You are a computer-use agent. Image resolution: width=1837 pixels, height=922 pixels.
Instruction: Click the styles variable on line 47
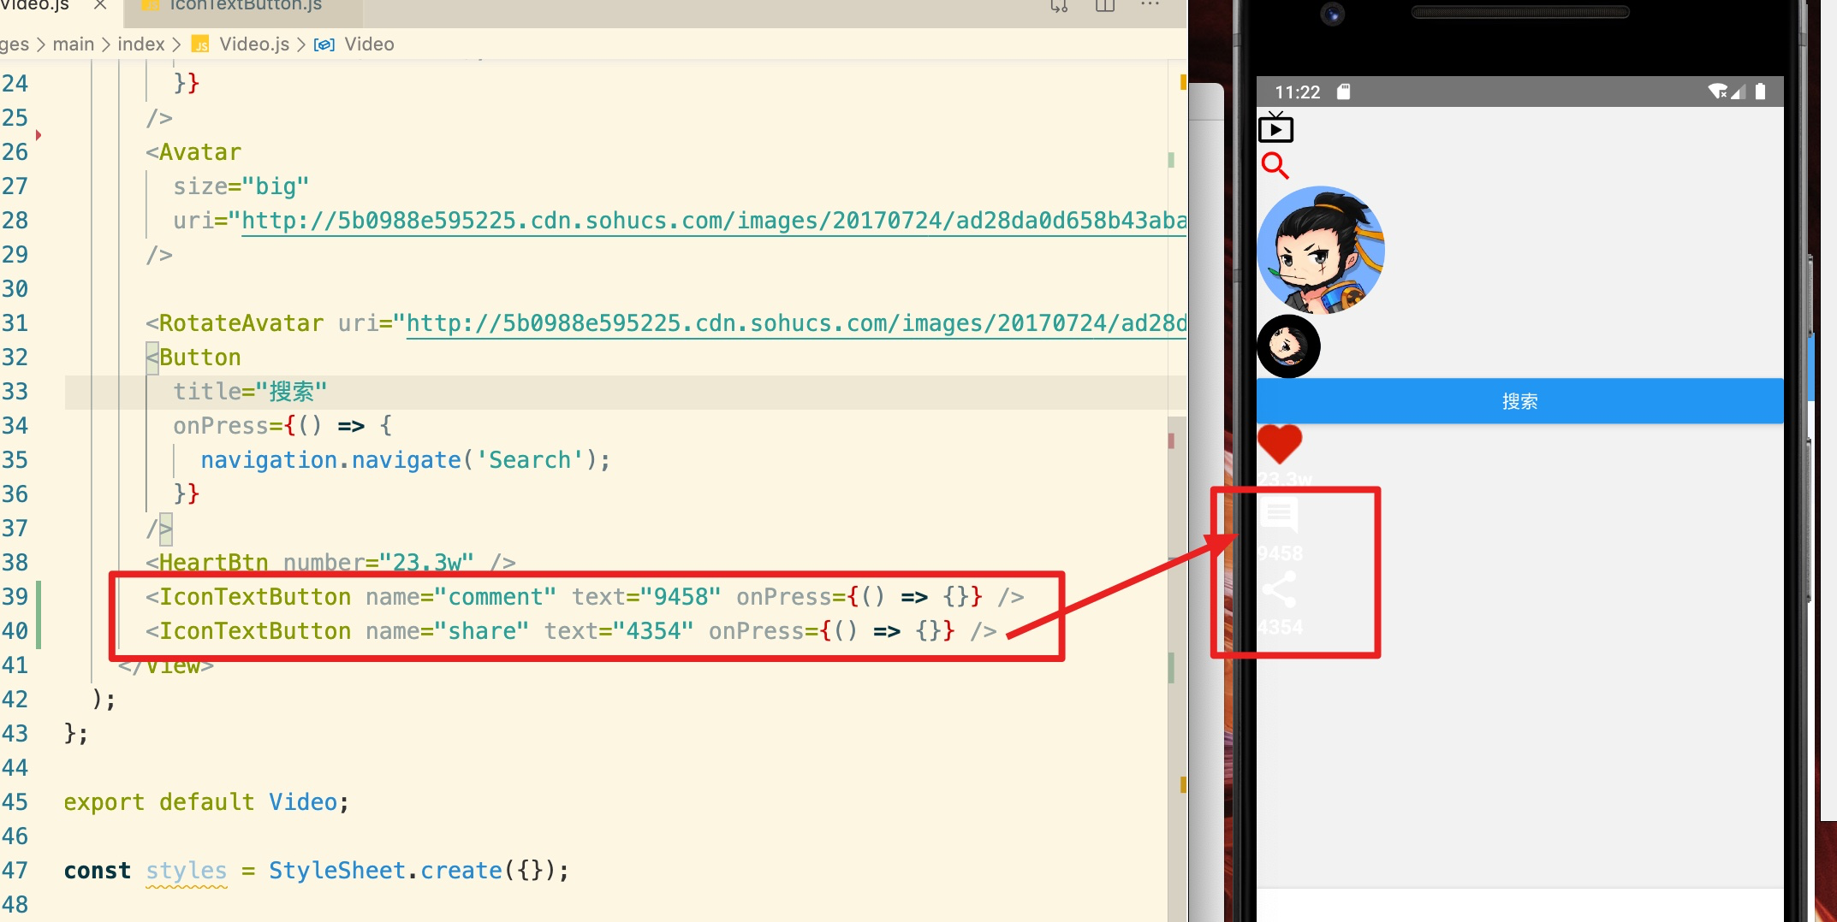(187, 871)
